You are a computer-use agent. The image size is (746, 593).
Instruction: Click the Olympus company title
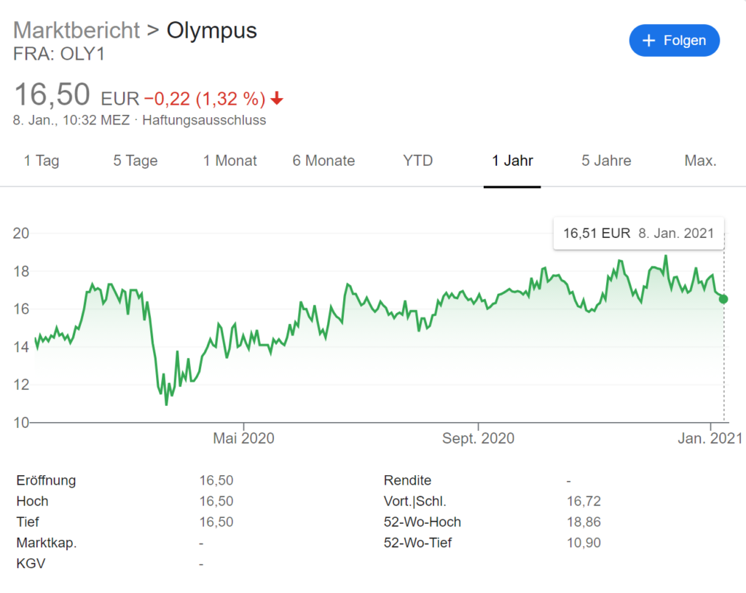click(x=212, y=31)
